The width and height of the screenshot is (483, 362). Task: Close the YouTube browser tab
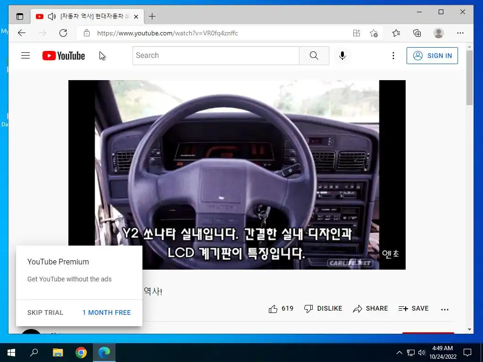(x=136, y=16)
